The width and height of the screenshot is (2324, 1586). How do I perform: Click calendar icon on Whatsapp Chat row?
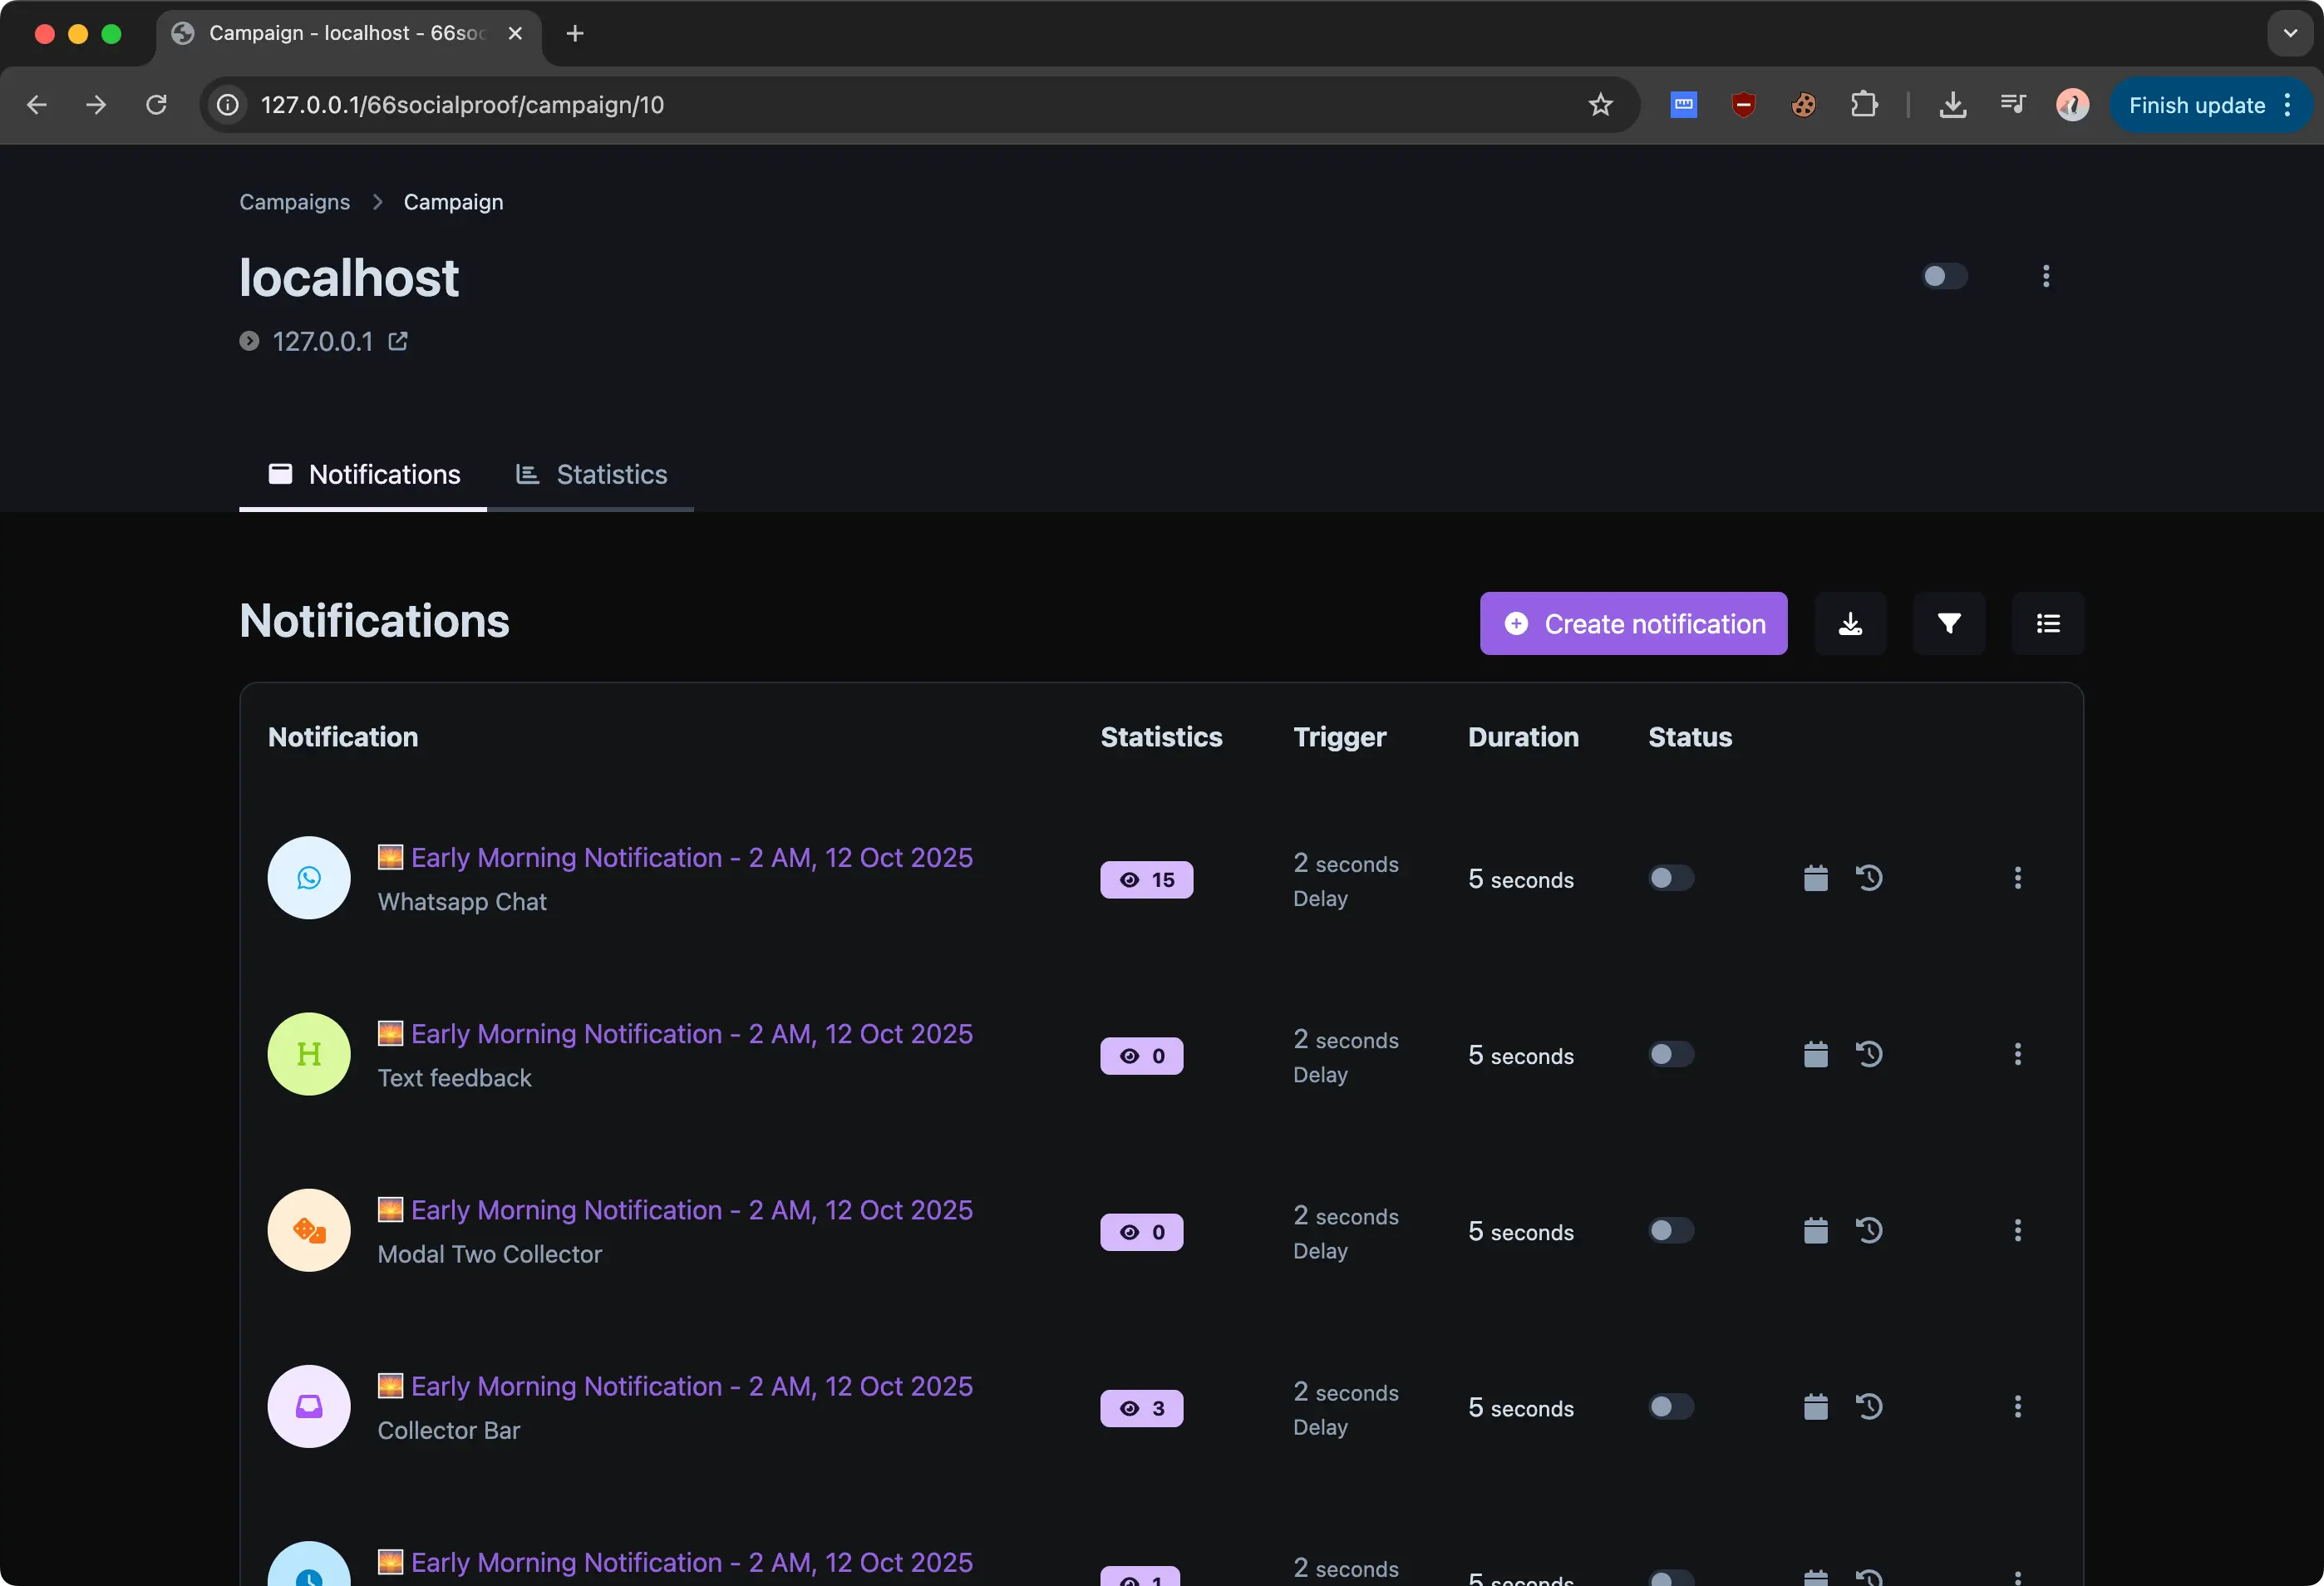[1815, 879]
